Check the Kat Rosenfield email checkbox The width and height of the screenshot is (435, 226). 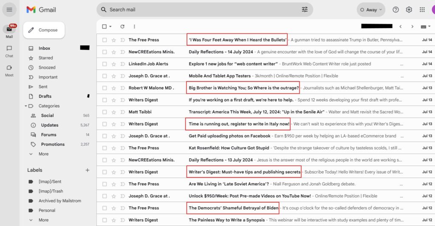[105, 148]
